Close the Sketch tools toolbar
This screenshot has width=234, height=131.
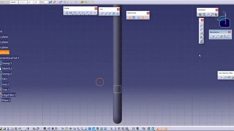[x=148, y=13]
